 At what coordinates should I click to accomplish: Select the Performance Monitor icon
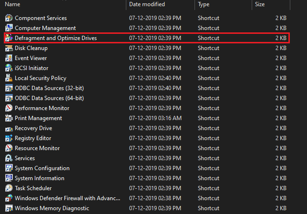(9, 108)
